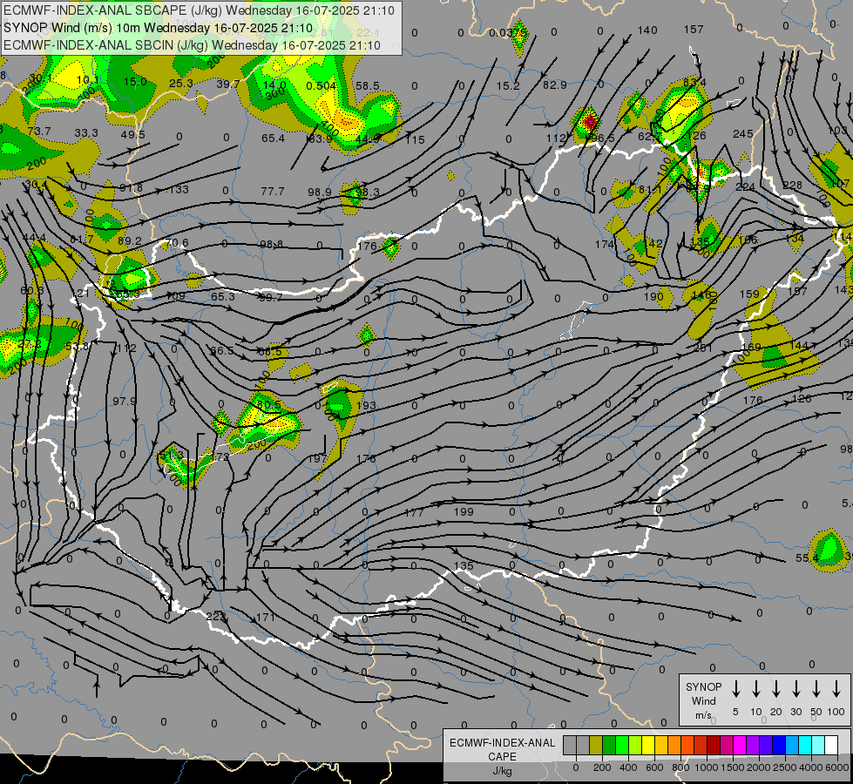Click the map value 25.3
The image size is (853, 784).
[181, 84]
